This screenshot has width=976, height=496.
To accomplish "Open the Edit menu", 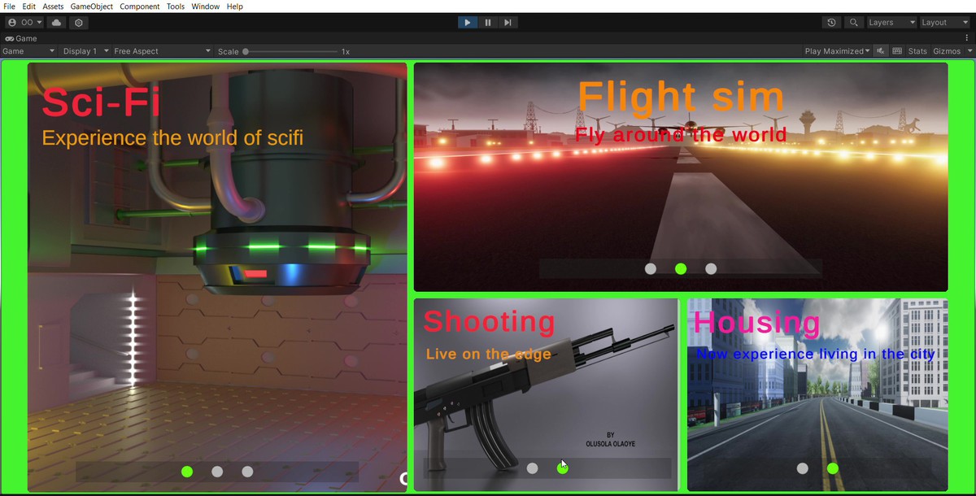I will [28, 6].
